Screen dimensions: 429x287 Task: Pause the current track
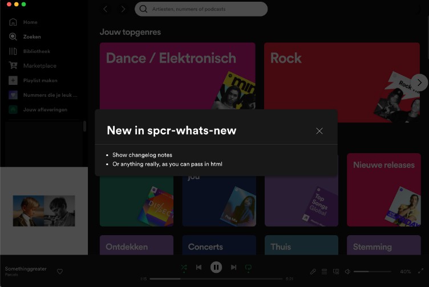pos(216,267)
